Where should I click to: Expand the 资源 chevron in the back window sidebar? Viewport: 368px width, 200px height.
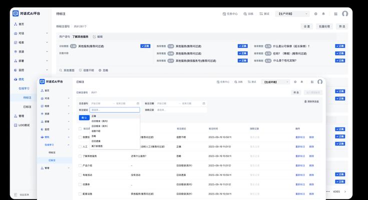click(47, 51)
